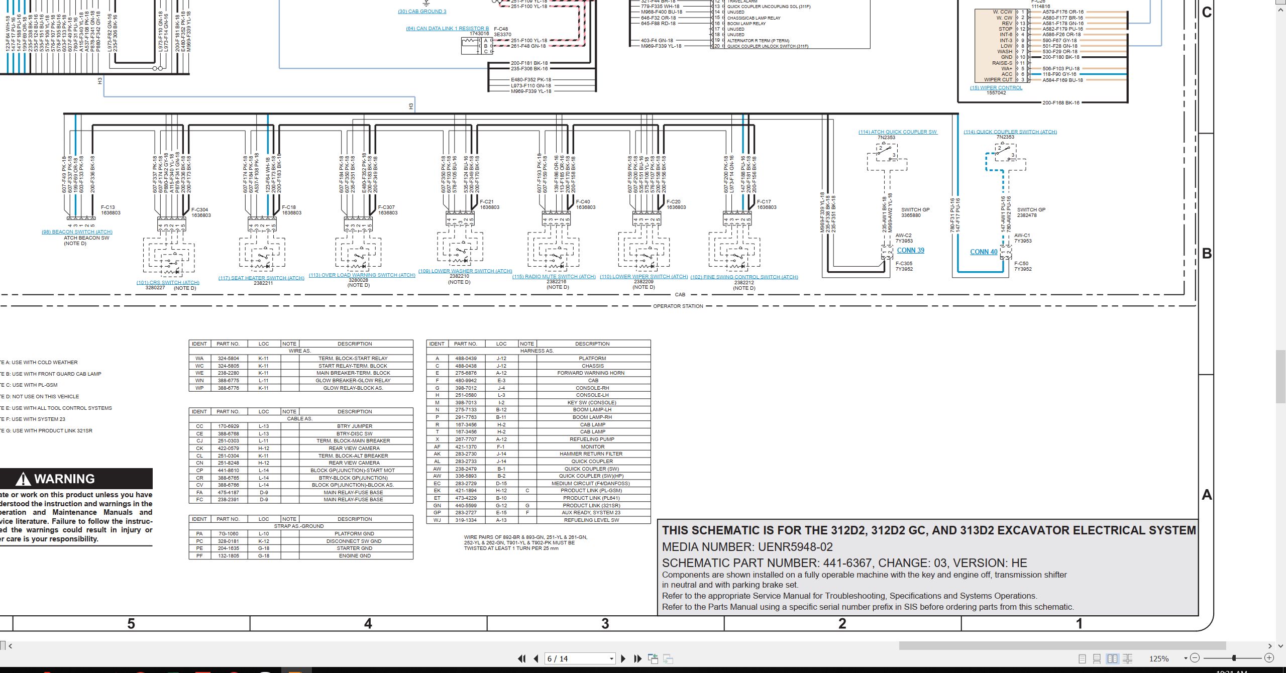Open the (113) OVER LOAD WARNING SWITCH link
Image resolution: width=1286 pixels, height=673 pixels.
[x=362, y=275]
